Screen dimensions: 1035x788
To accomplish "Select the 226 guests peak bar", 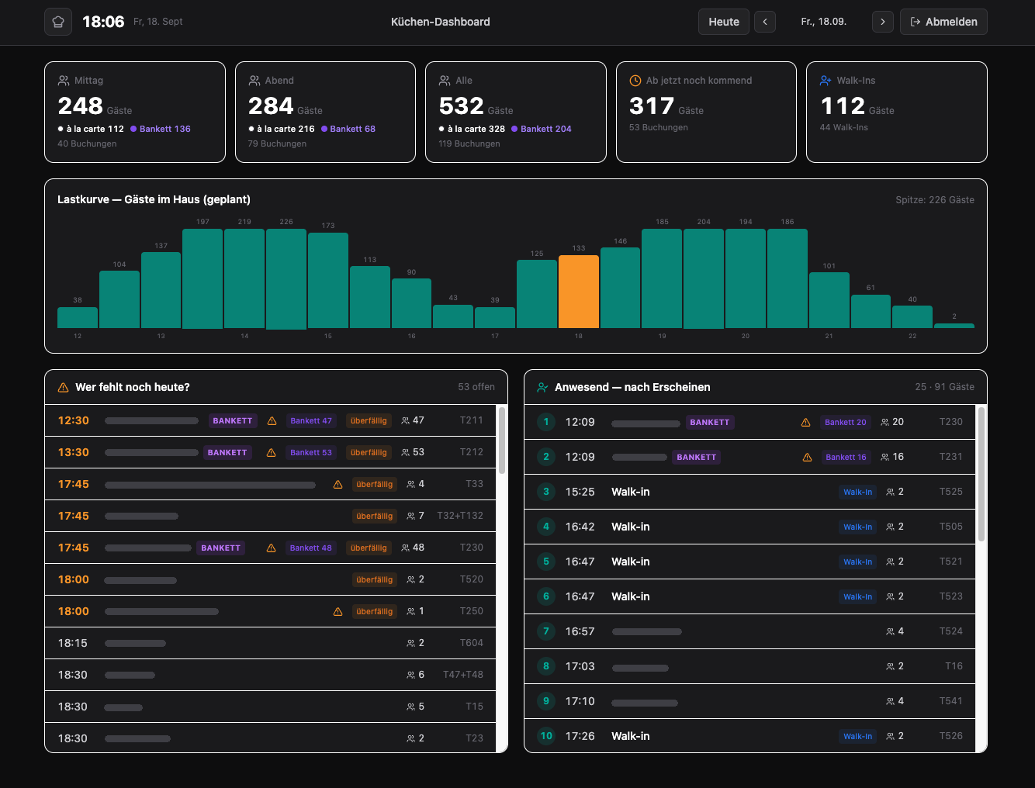I will tap(286, 278).
